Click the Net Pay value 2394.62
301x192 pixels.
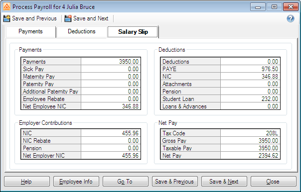click(x=250, y=155)
